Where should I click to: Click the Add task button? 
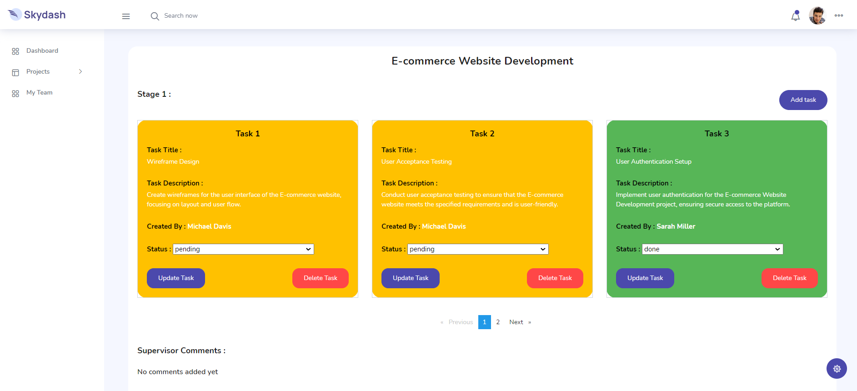803,100
